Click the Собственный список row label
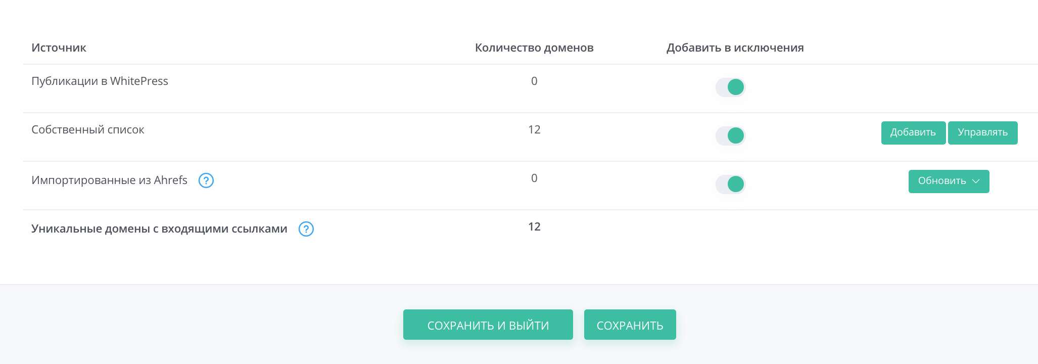 point(88,129)
